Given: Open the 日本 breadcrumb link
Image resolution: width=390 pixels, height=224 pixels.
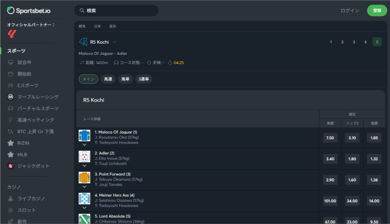Looking at the screenshot, I should point(97,26).
